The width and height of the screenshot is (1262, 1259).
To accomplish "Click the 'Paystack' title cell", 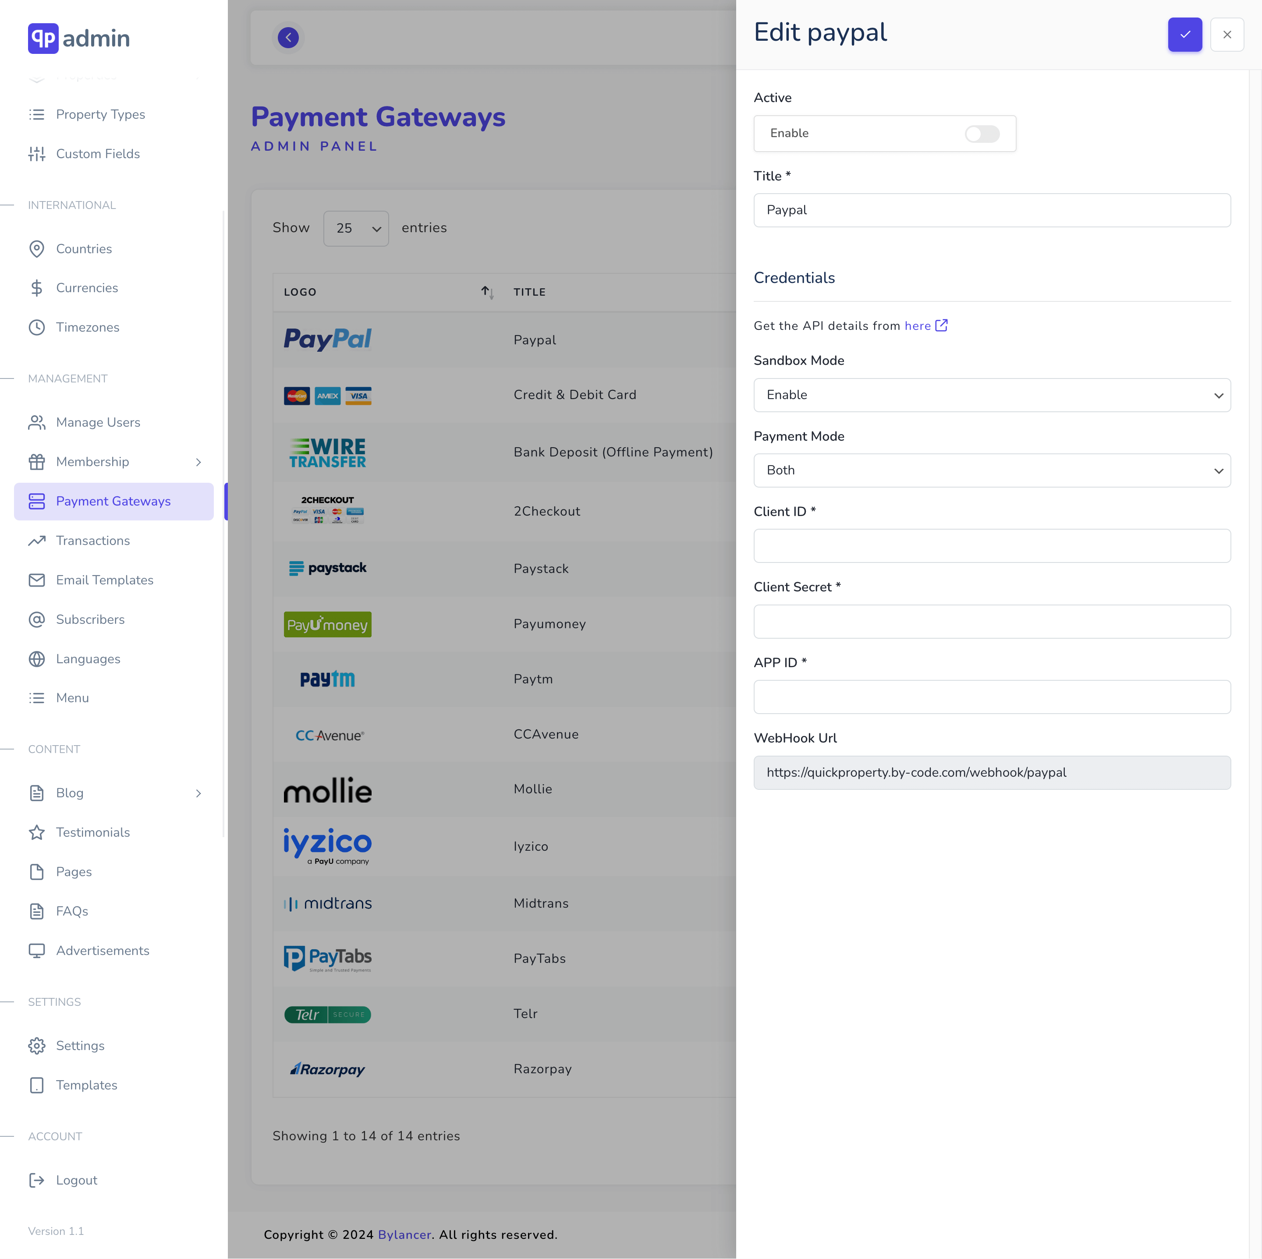I will 541,569.
